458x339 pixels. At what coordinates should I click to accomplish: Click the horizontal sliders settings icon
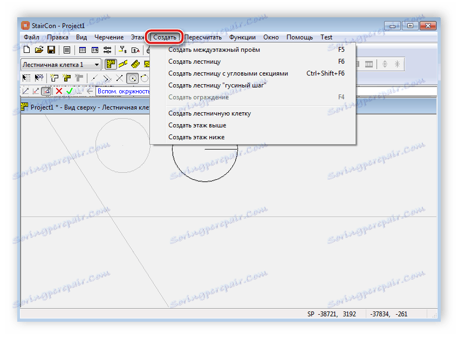(107, 50)
